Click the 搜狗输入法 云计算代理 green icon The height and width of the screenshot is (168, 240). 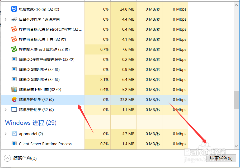click(x=14, y=49)
